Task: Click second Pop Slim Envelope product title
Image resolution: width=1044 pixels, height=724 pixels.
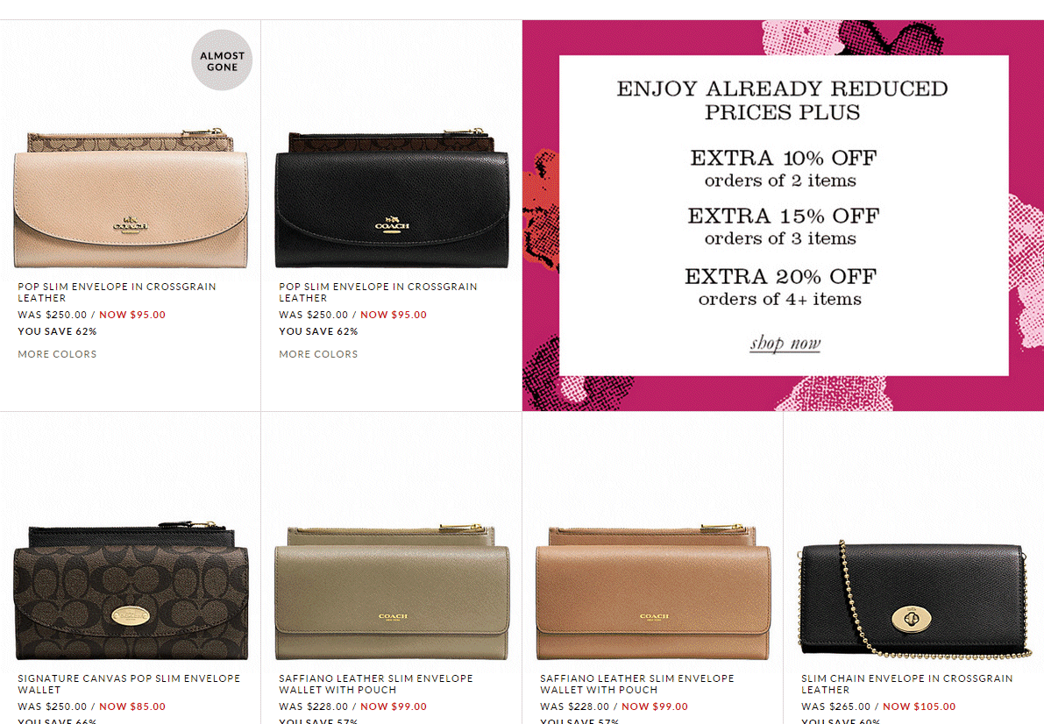Action: point(378,293)
